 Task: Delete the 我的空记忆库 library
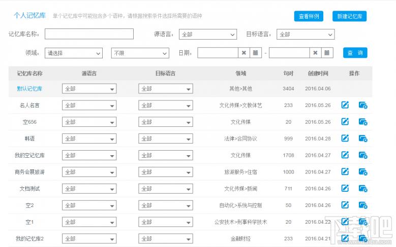[x=363, y=155]
